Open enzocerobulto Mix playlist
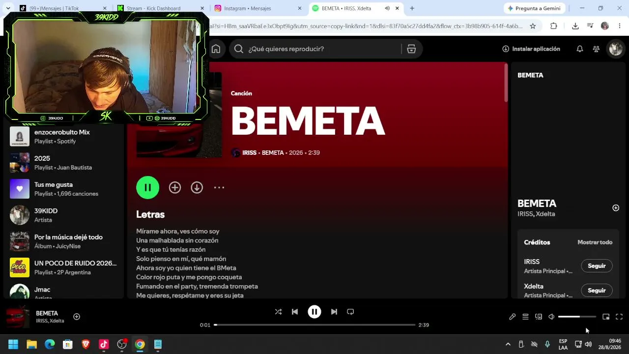This screenshot has height=354, width=629. point(64,136)
